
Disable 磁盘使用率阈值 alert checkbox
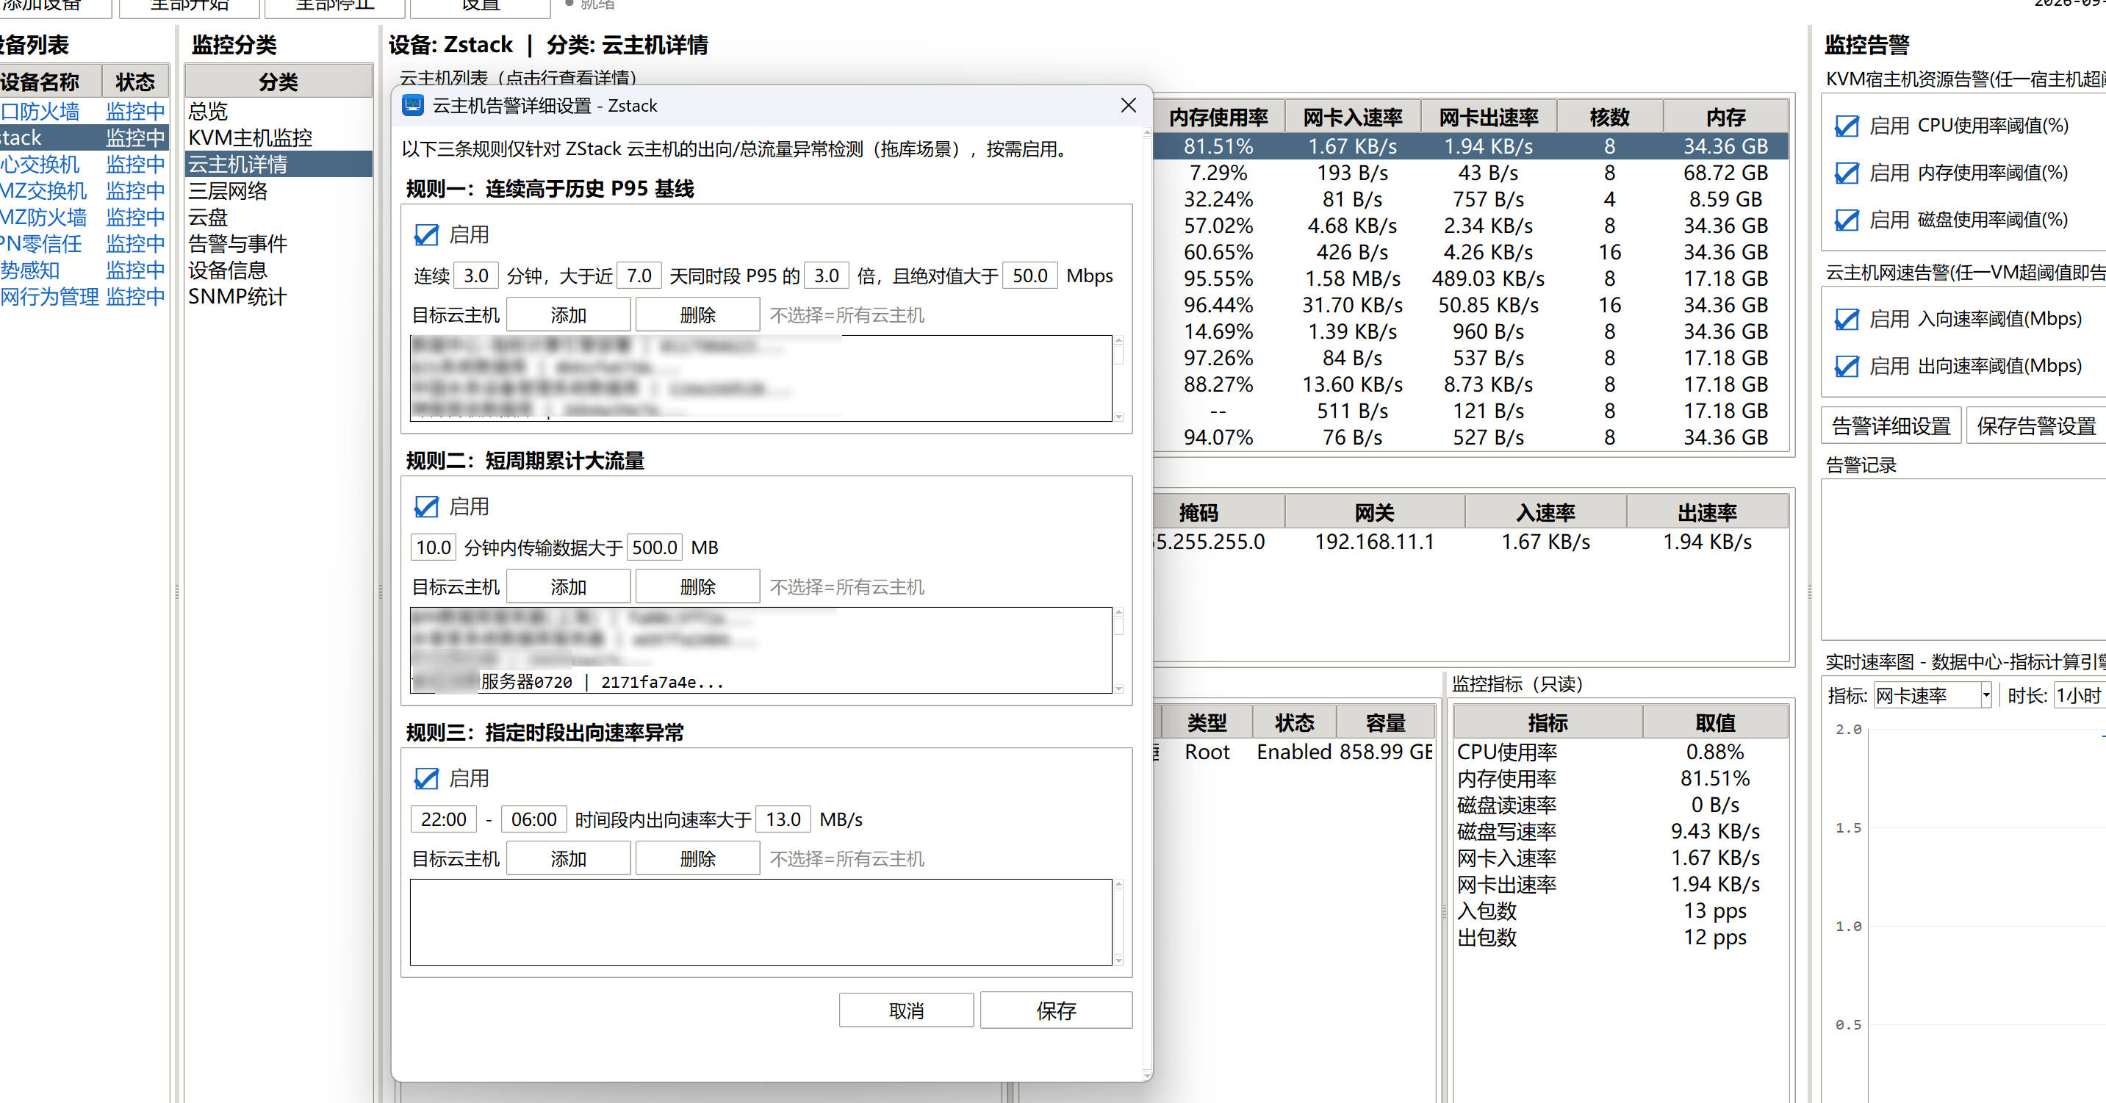click(x=1847, y=220)
